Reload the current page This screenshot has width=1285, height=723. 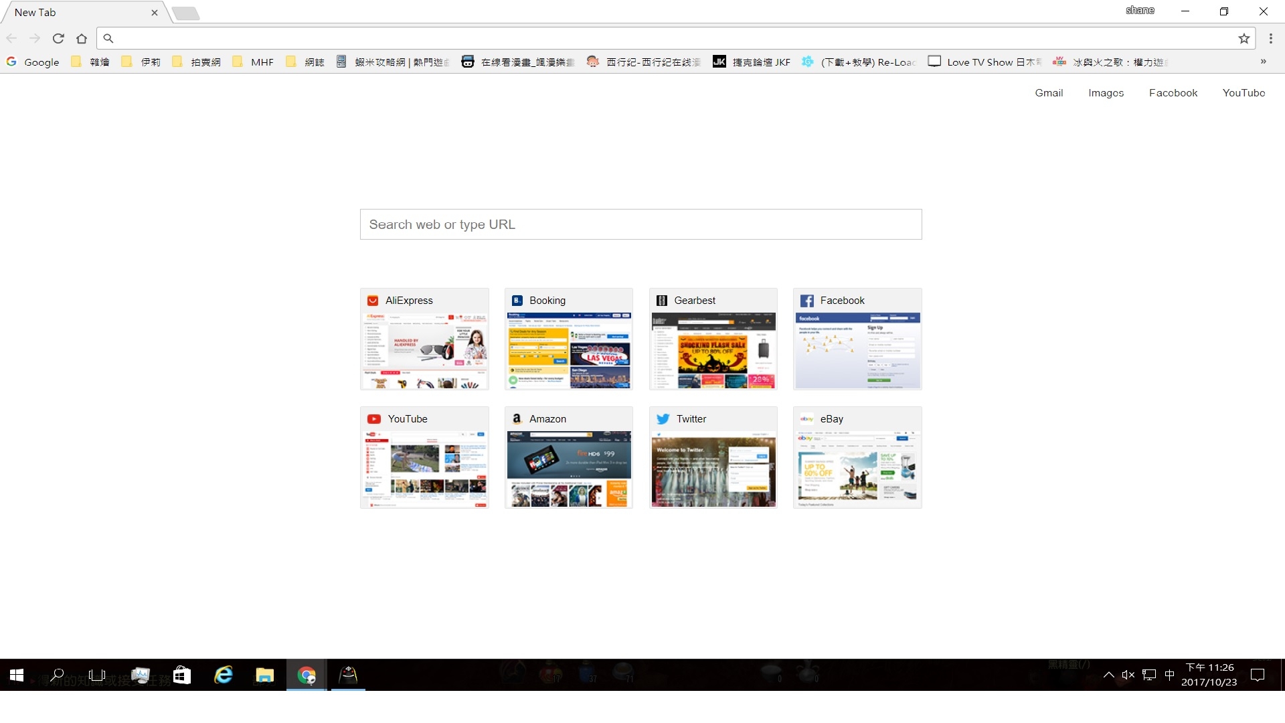(58, 38)
